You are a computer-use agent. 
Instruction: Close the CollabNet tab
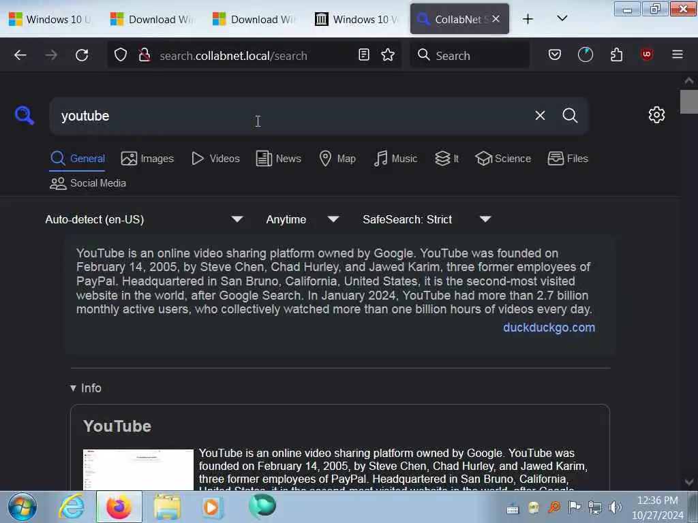point(496,19)
